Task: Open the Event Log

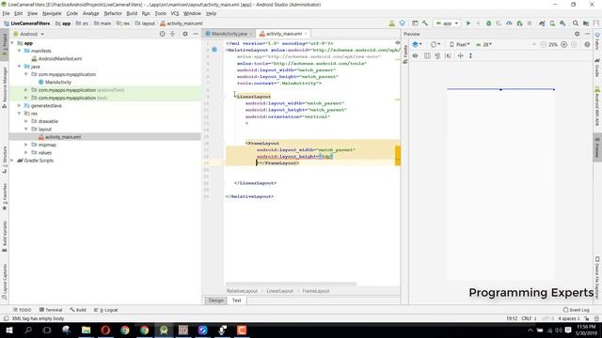Action: point(576,310)
